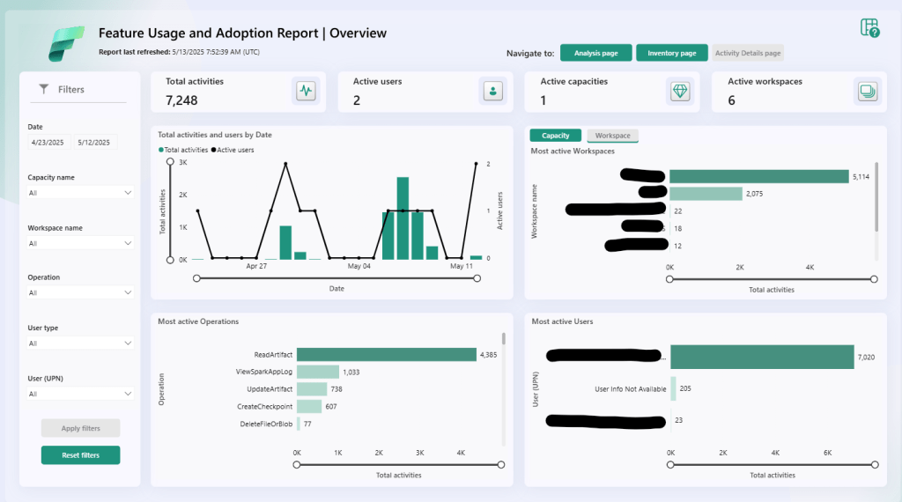
Task: Go to the Inventory page
Action: (671, 53)
